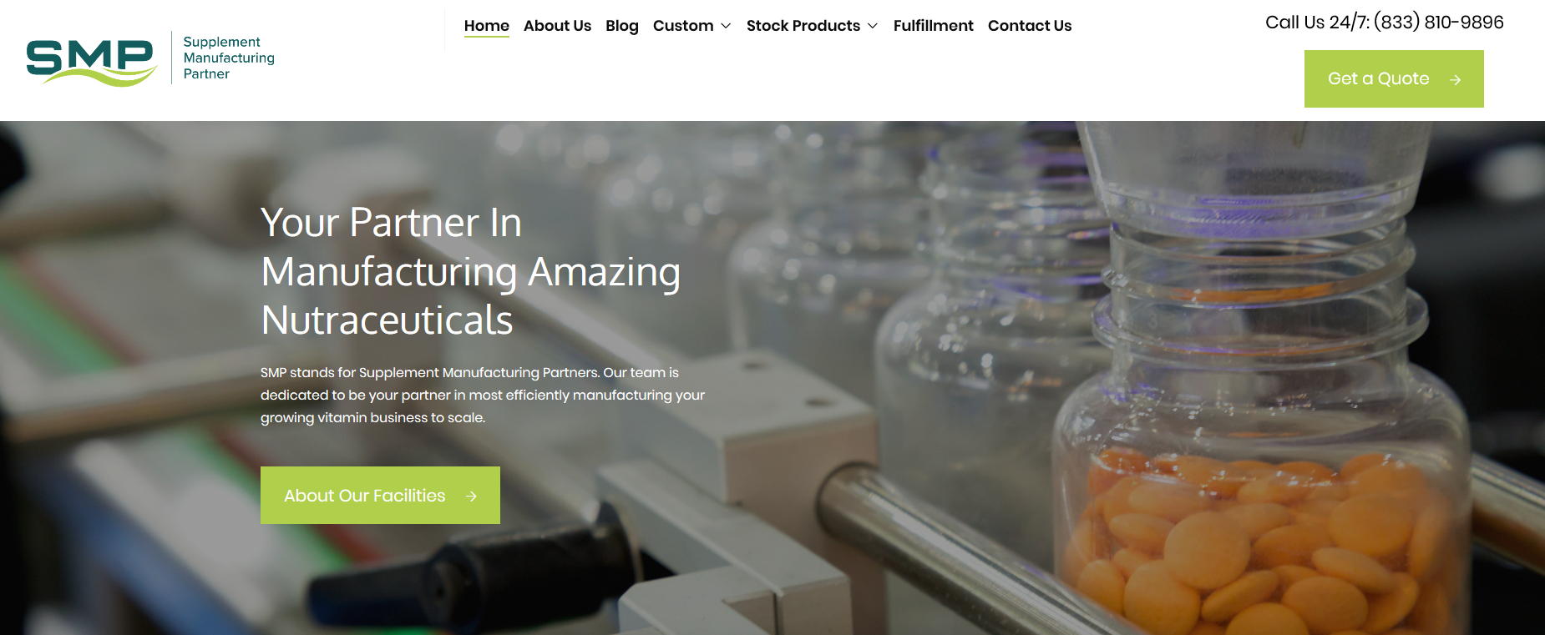Screen dimensions: 1545x635
Task: Click the SMP logo in the header
Action: [92, 62]
